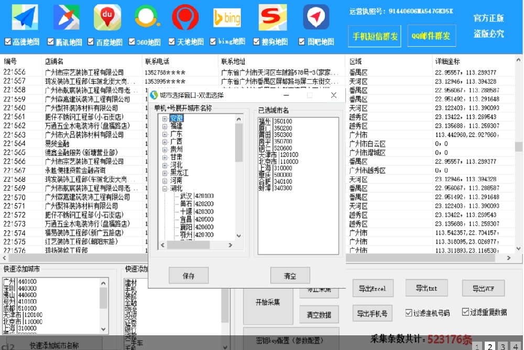Collapse the 湖北 province node
This screenshot has width=524, height=350.
[165, 189]
